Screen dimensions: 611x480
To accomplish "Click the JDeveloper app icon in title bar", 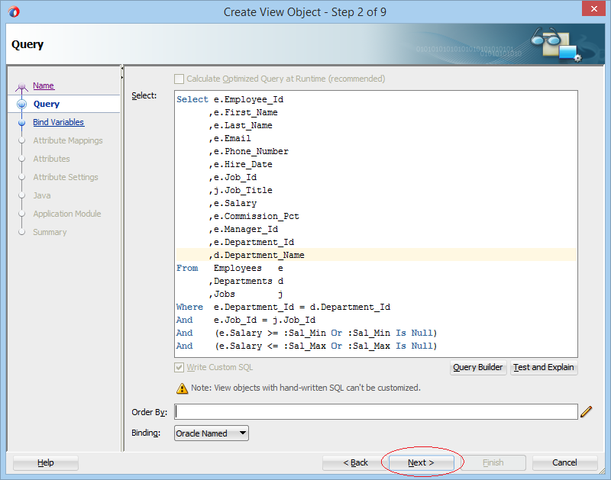I will (14, 11).
